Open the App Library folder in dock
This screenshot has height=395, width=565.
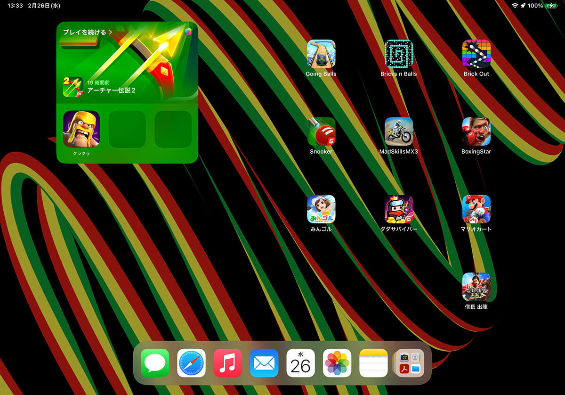tap(410, 363)
